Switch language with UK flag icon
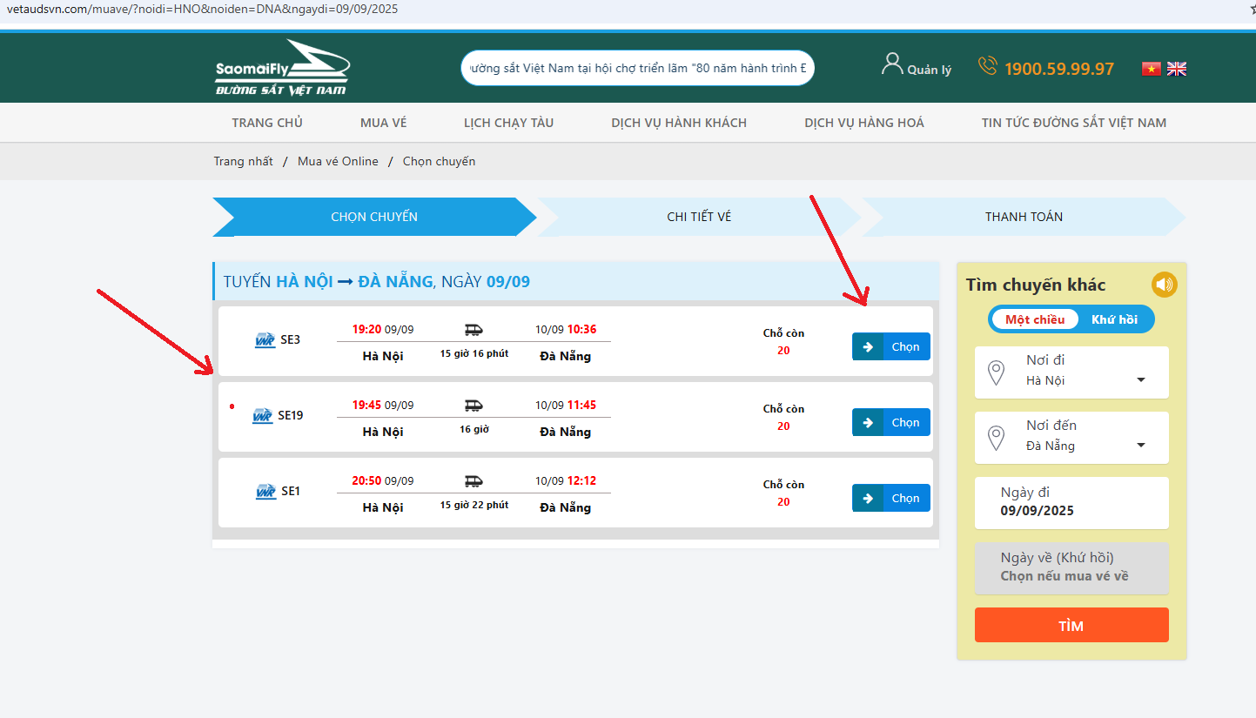 point(1177,69)
